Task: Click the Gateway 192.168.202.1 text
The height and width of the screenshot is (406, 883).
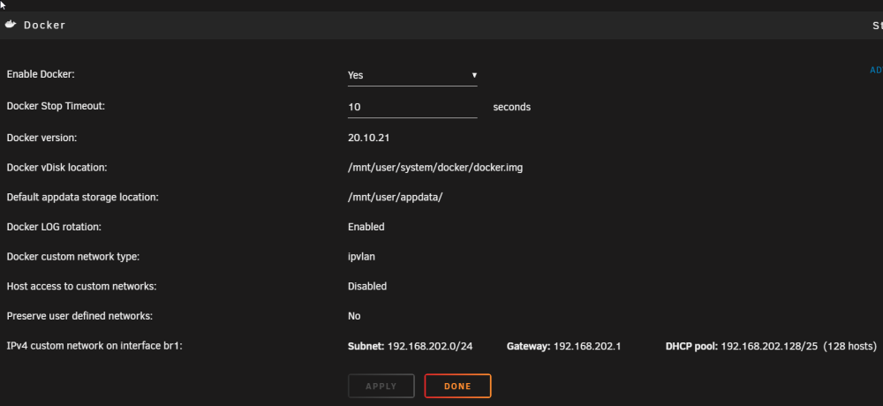Action: [x=563, y=346]
